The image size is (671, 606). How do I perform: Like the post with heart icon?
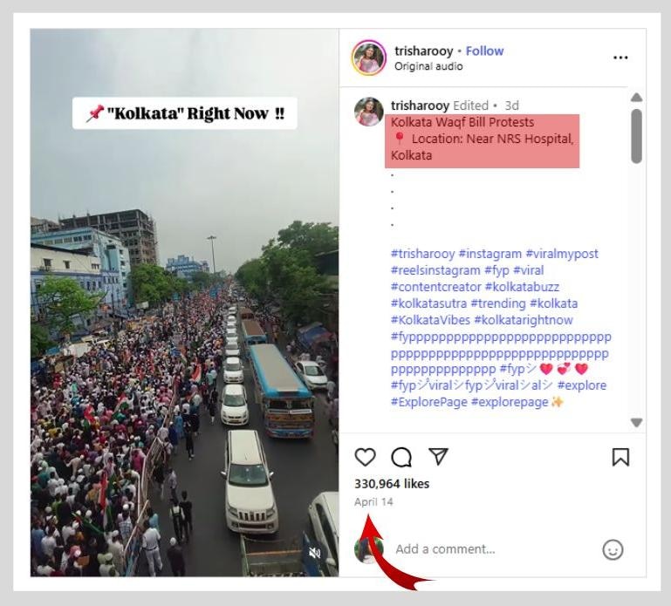coord(365,457)
